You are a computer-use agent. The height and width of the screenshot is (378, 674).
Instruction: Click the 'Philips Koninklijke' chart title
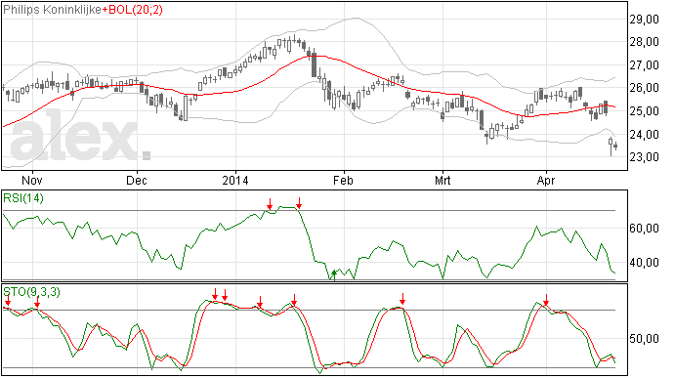(53, 10)
